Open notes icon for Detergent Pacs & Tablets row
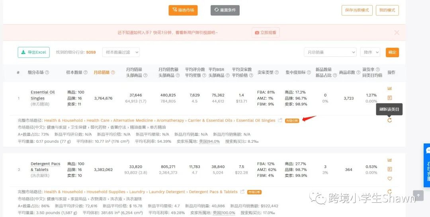Viewport: 430px width, 217px height. 389,169
